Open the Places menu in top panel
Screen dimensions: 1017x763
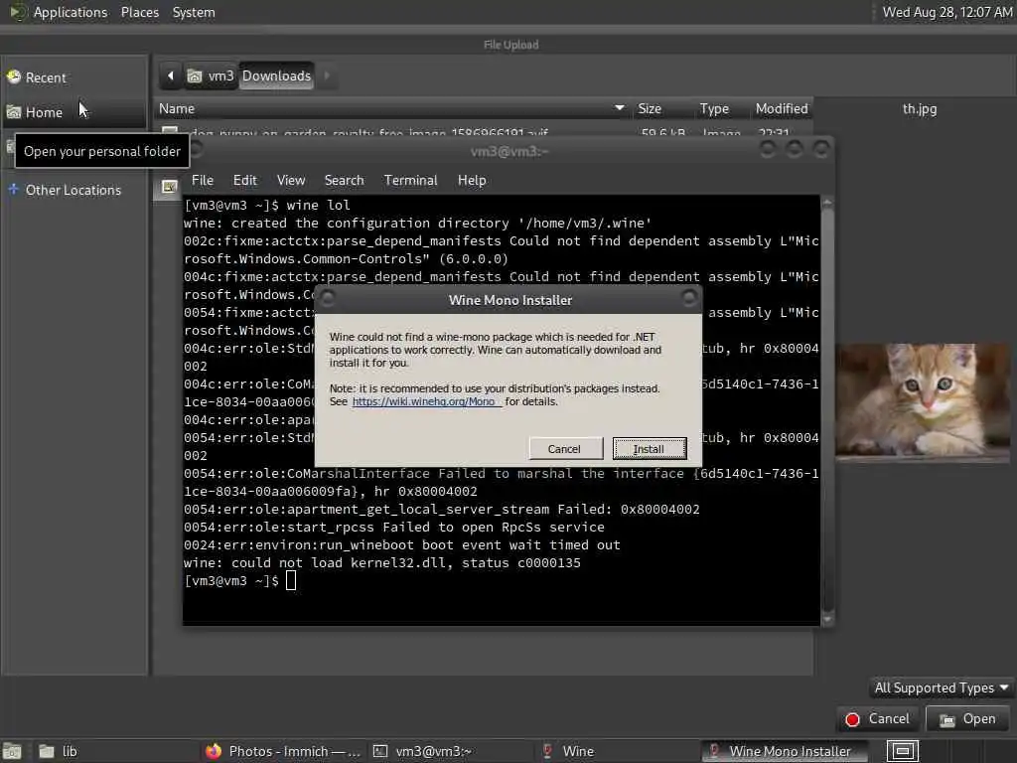(x=140, y=12)
